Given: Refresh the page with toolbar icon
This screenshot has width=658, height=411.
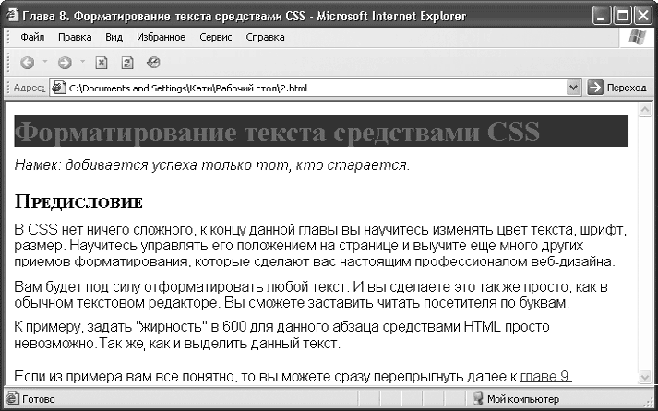Looking at the screenshot, I should (127, 63).
